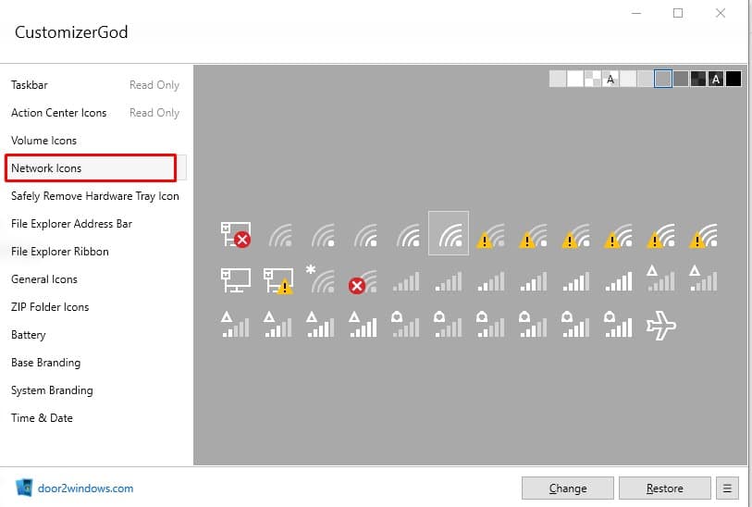Viewport: 752px width, 507px height.
Task: Select the triangle cellular icon with all bars lit
Action: pyautogui.click(x=364, y=324)
